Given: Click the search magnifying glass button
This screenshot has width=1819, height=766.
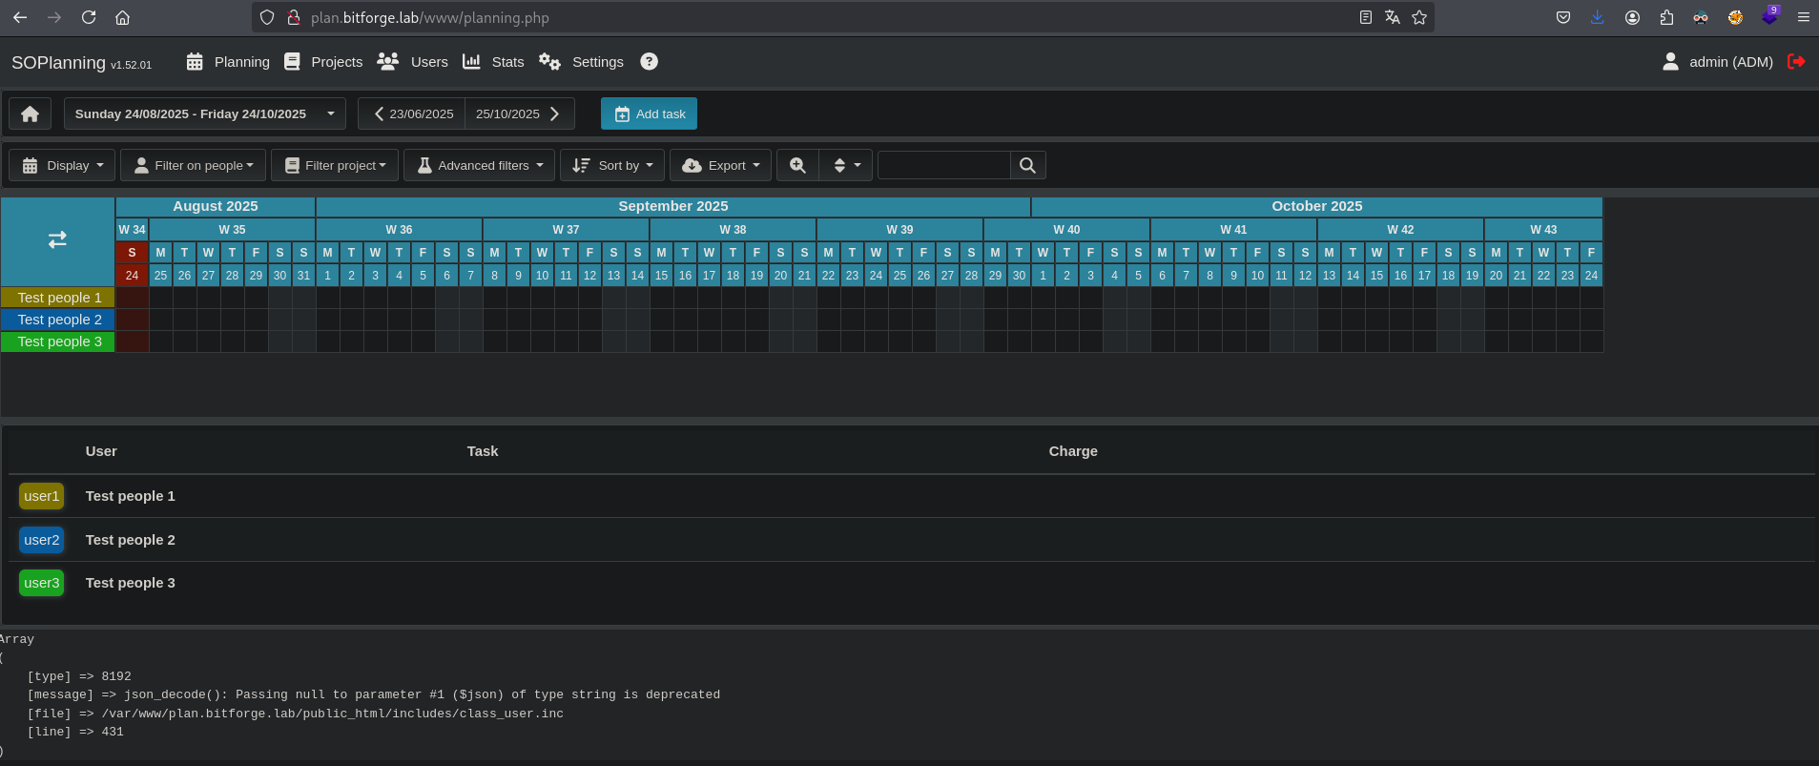Looking at the screenshot, I should point(1027,165).
